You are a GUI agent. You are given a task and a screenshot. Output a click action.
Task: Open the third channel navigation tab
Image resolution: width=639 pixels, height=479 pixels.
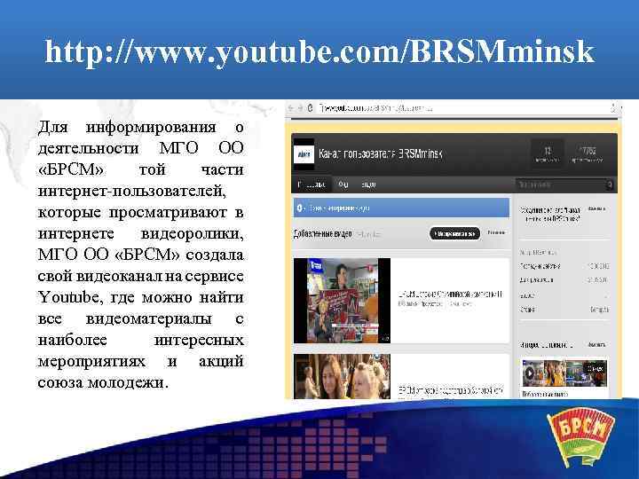368,185
